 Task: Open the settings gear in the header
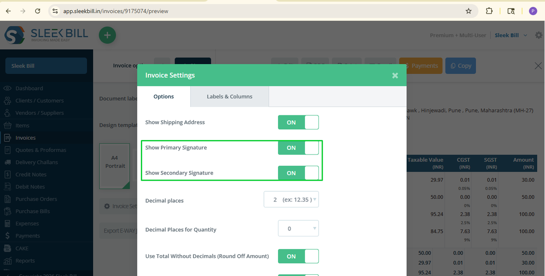[539, 35]
